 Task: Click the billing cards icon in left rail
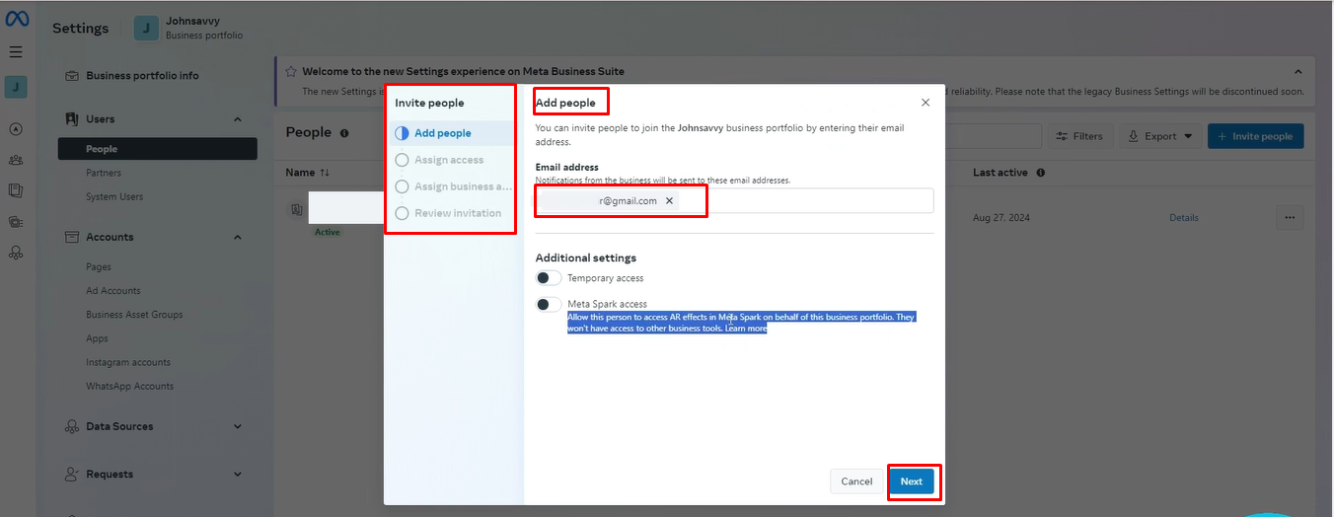pos(16,222)
